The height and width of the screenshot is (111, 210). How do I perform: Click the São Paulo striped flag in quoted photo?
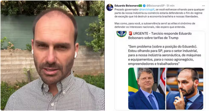tap(162, 82)
